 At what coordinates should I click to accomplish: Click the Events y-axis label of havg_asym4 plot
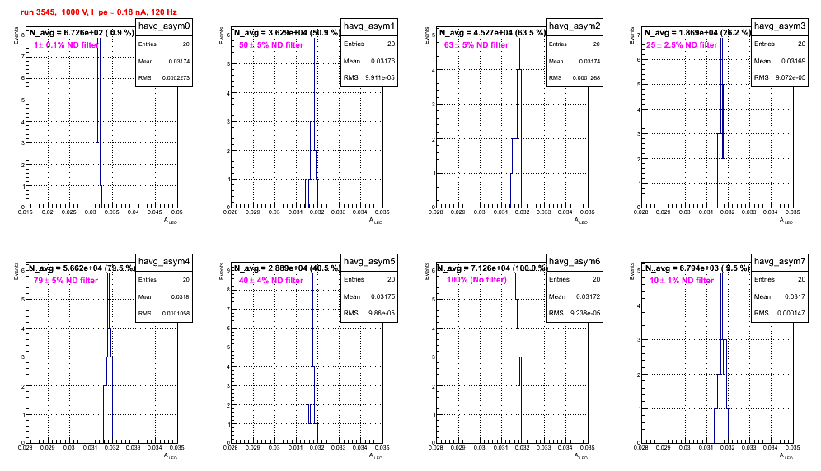16,271
